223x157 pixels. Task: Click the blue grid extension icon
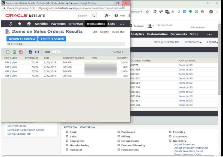pyautogui.click(x=185, y=12)
